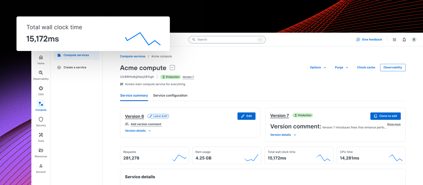
Task: Click the Give feedback link
Action: (x=372, y=40)
